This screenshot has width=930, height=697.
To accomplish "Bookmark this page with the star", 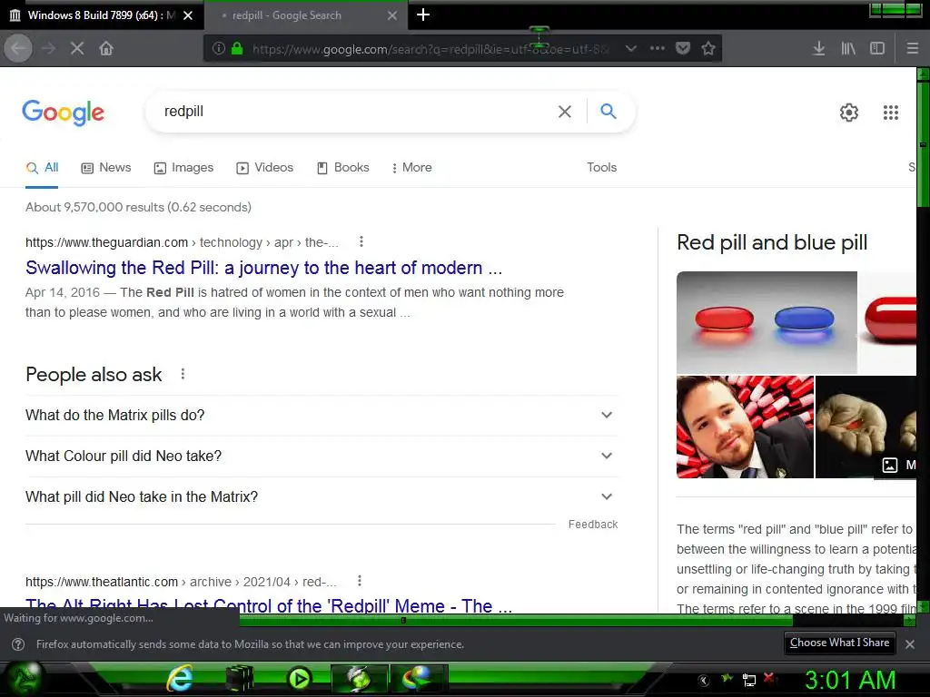I will (x=708, y=48).
